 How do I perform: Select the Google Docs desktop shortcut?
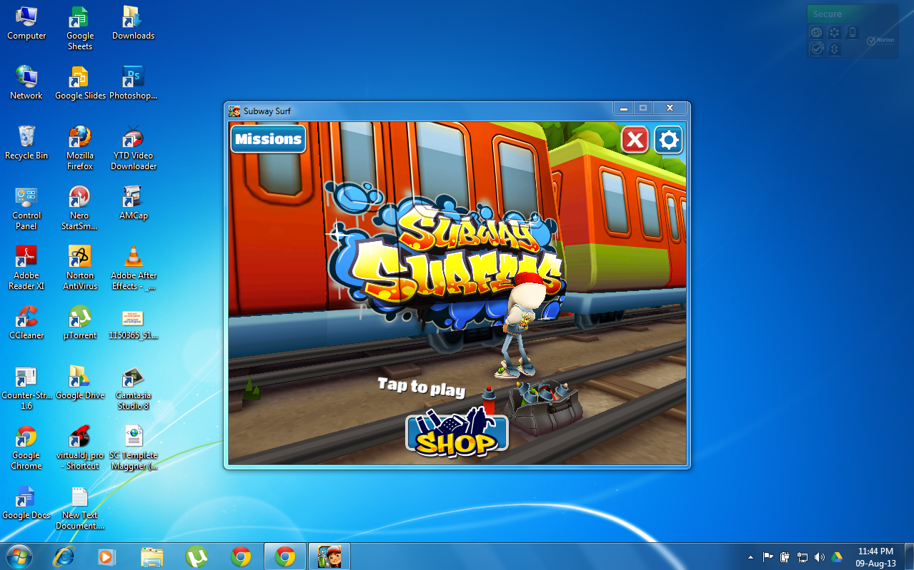click(26, 502)
